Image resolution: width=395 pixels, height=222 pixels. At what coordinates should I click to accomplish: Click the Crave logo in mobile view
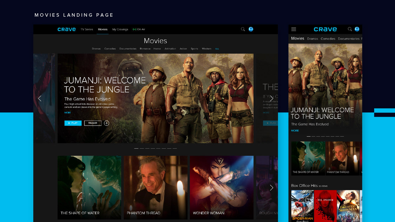click(x=325, y=29)
